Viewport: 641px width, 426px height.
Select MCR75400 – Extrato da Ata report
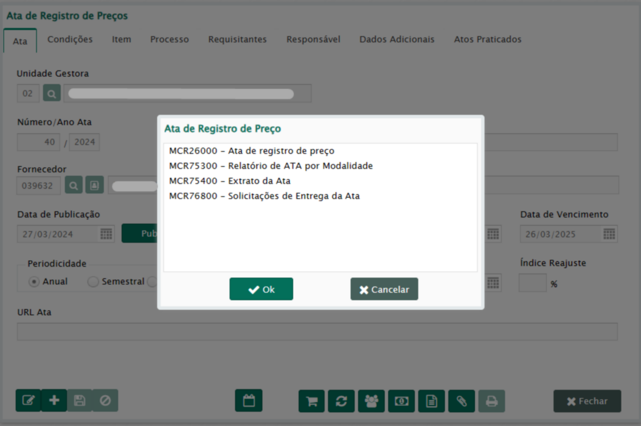pyautogui.click(x=230, y=181)
